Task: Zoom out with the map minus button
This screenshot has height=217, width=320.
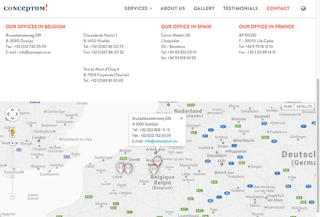Action: click(x=12, y=196)
